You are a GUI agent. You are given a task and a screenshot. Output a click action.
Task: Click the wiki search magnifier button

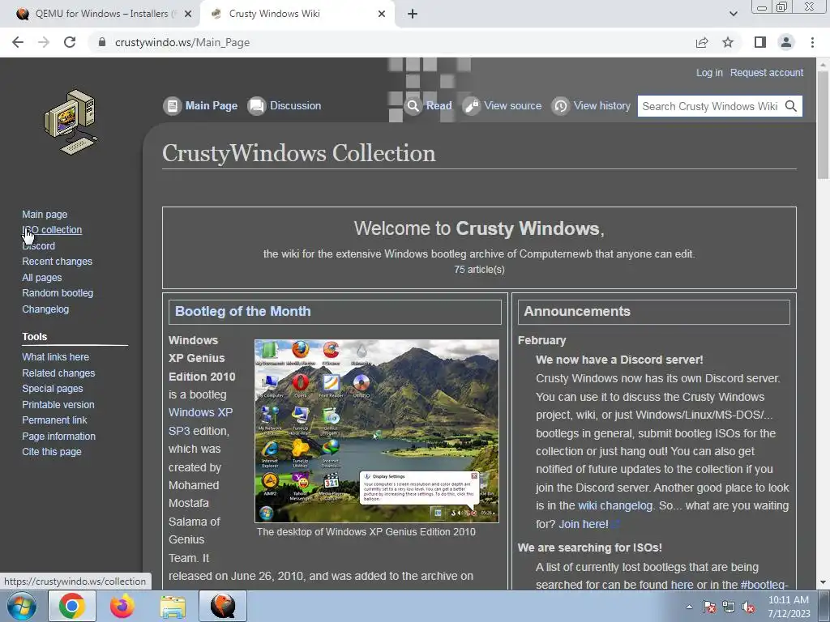pos(791,106)
